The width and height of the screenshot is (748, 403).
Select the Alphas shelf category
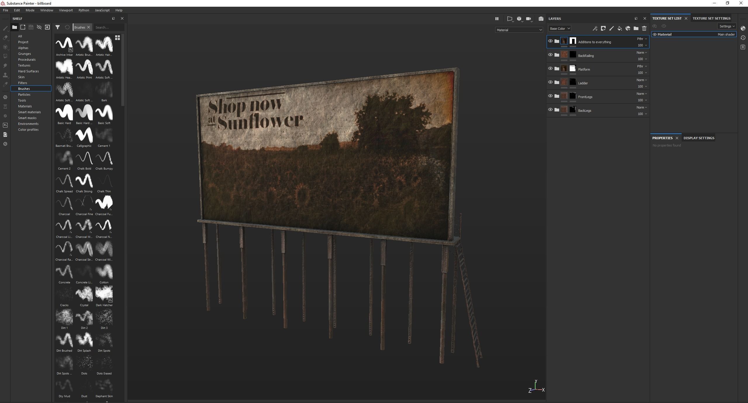coord(23,48)
